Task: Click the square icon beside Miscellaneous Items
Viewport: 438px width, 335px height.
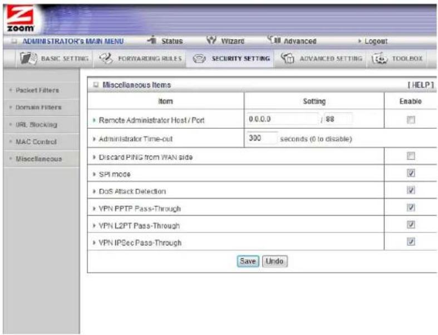Action: [96, 85]
